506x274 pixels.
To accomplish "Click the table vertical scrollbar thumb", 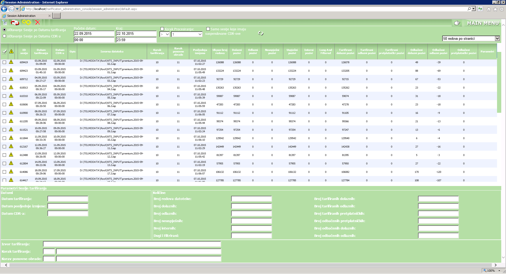I will [499, 82].
